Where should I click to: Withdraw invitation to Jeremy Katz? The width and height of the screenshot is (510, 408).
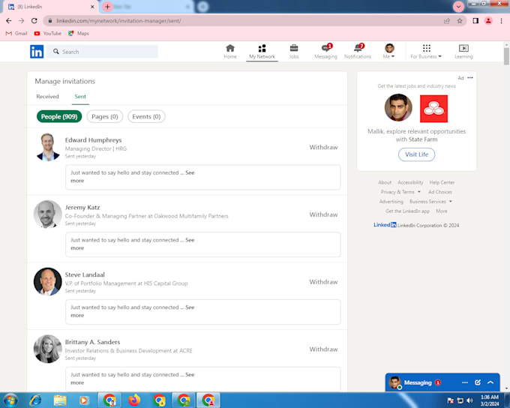coord(323,214)
